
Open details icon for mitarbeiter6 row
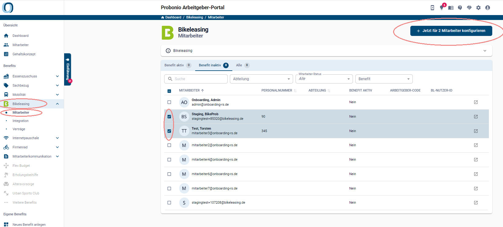pos(476,174)
